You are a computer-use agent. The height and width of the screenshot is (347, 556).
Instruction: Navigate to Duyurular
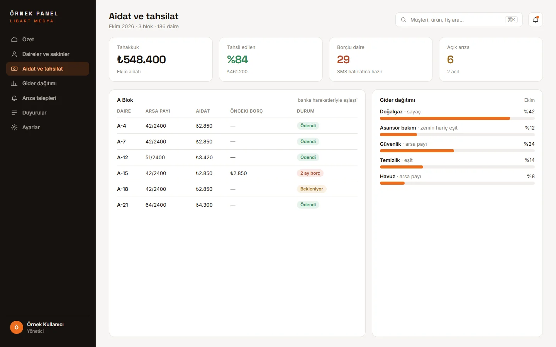(48, 113)
